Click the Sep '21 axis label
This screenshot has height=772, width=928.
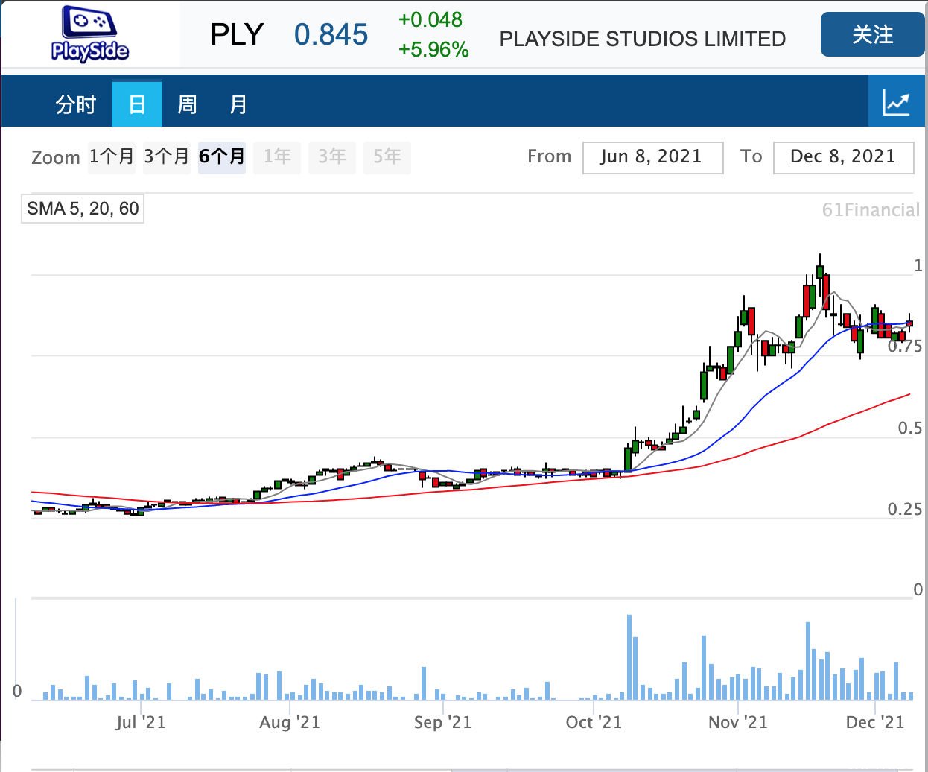pos(442,722)
